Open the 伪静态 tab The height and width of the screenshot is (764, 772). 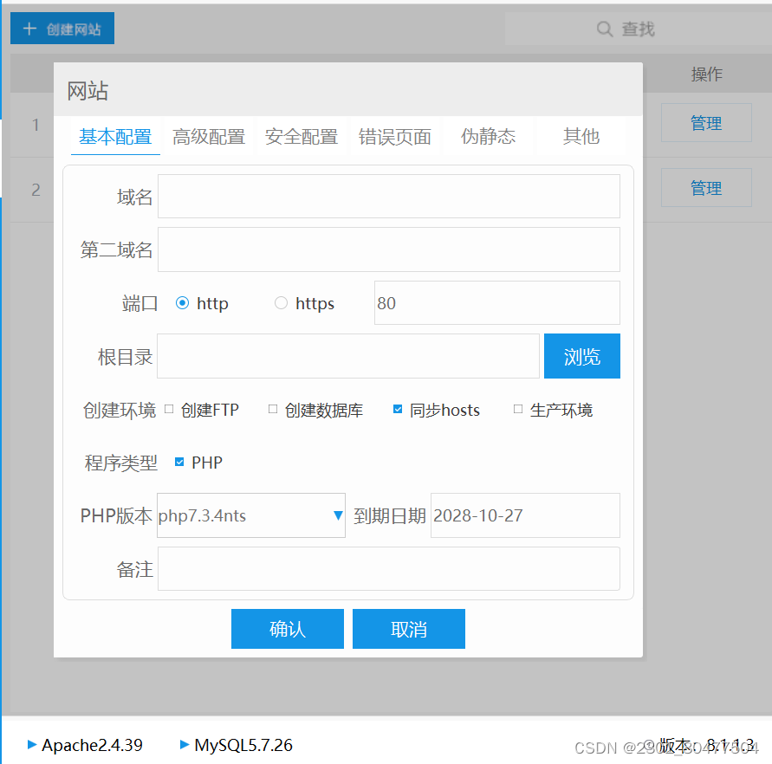click(488, 136)
